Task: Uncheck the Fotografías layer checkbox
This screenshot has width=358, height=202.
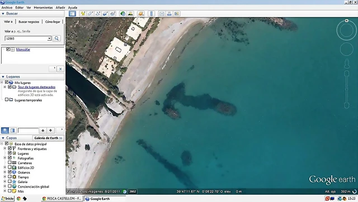Action: [x=10, y=157]
